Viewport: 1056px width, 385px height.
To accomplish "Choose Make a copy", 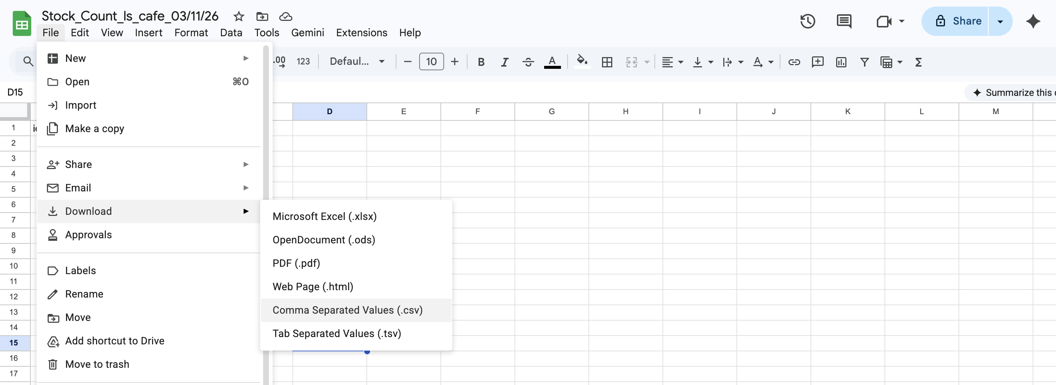I will tap(149, 128).
